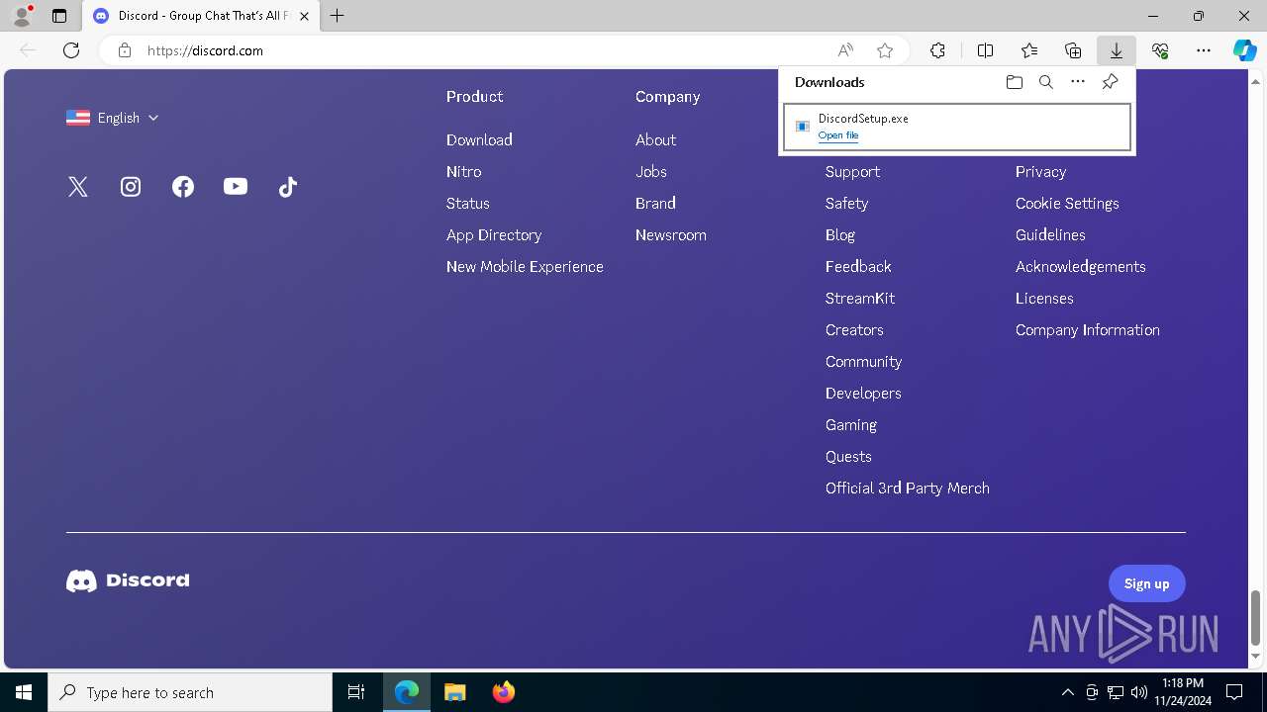
Task: Open the Privacy link
Action: (1040, 171)
